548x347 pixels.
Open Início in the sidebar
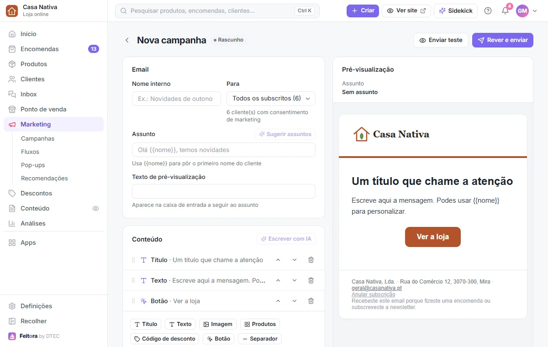coord(54,34)
